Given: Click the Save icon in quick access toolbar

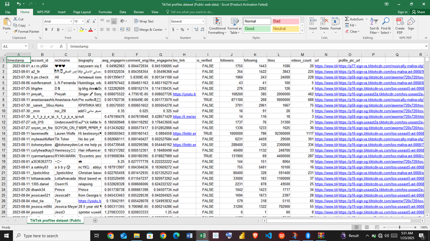Looking at the screenshot, I should coord(8,4).
